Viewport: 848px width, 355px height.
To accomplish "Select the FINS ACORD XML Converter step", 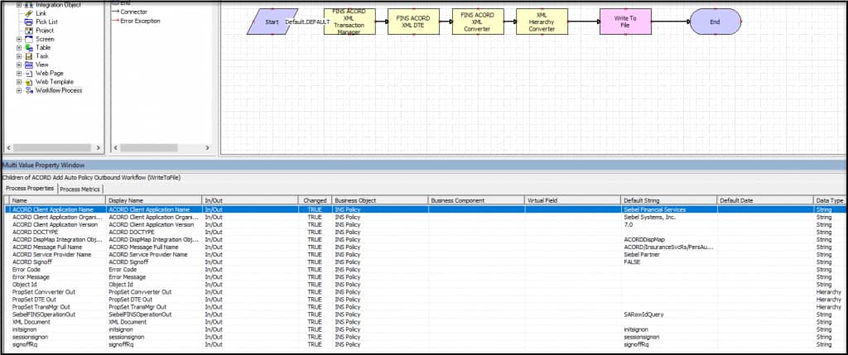I will click(x=478, y=22).
